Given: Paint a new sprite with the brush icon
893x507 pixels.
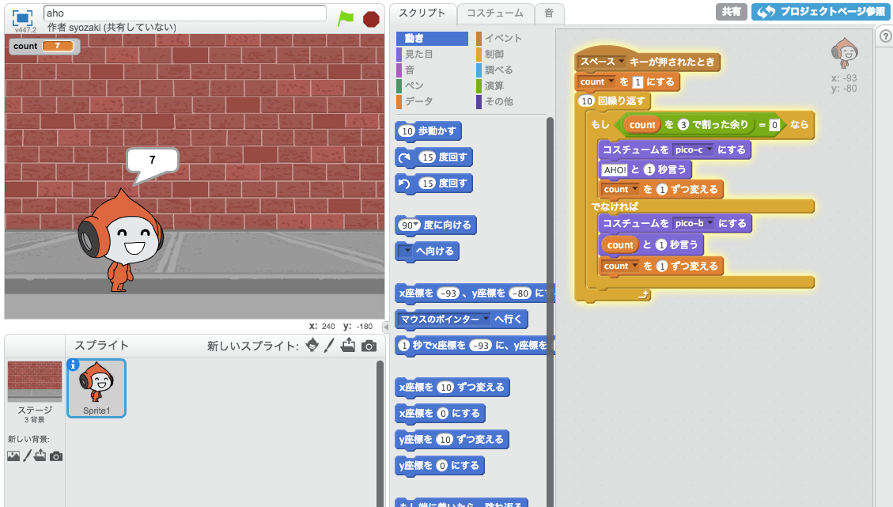Looking at the screenshot, I should pos(329,345).
